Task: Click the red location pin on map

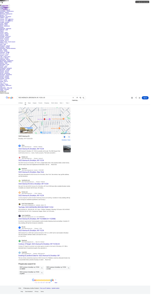Action: [44, 120]
